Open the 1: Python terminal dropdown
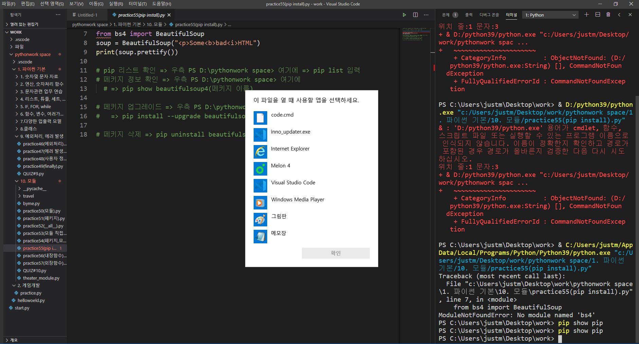 coord(550,15)
